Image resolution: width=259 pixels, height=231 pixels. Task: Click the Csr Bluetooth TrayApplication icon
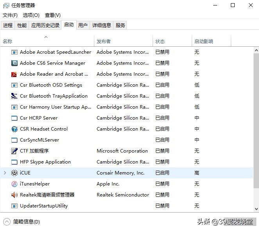14,96
